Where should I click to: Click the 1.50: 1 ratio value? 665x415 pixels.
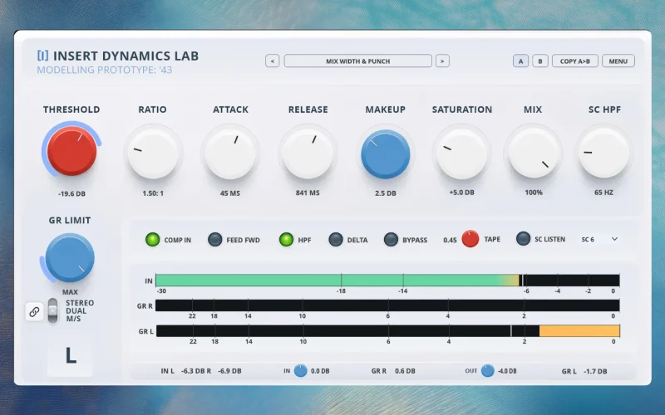(153, 193)
